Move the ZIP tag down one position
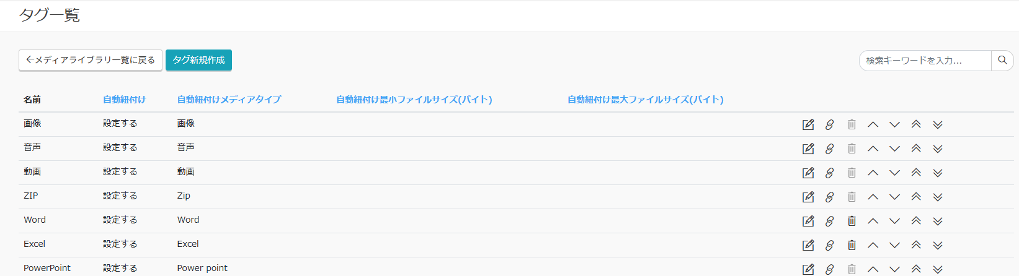 [894, 197]
